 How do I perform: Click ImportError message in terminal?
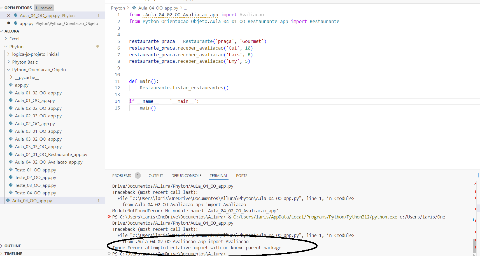[x=197, y=248]
